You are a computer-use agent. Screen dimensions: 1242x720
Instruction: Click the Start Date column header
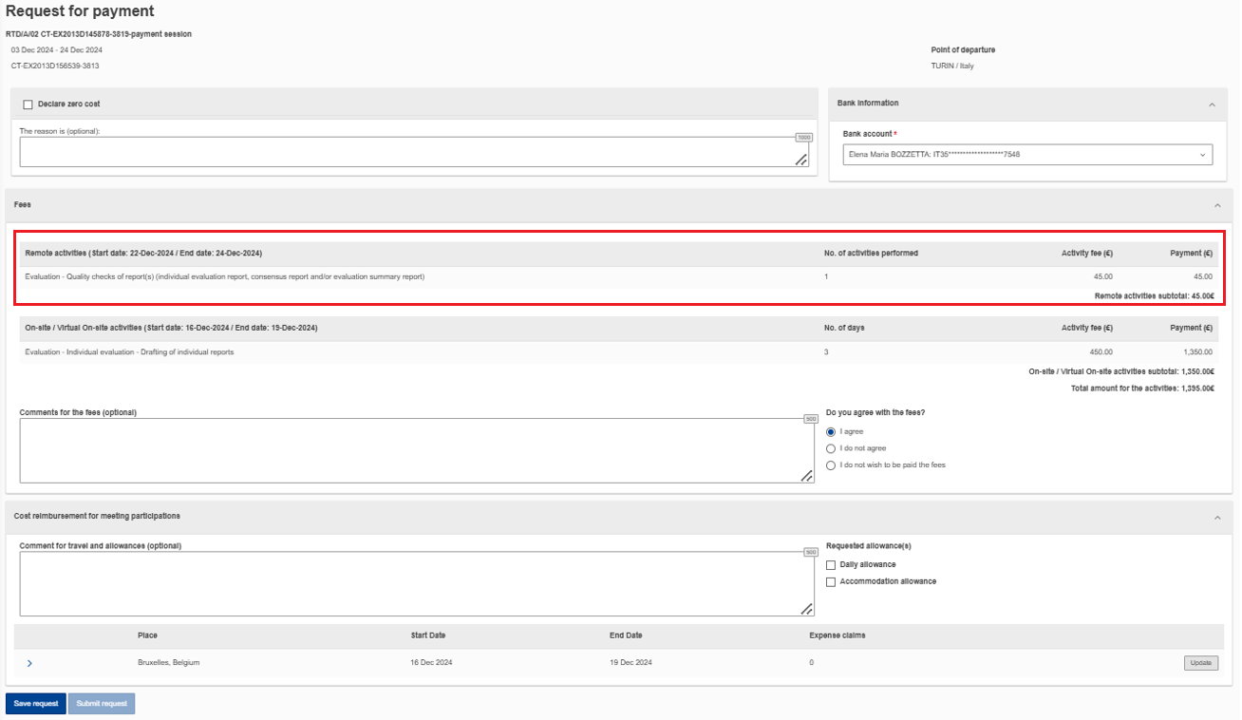[x=428, y=635]
